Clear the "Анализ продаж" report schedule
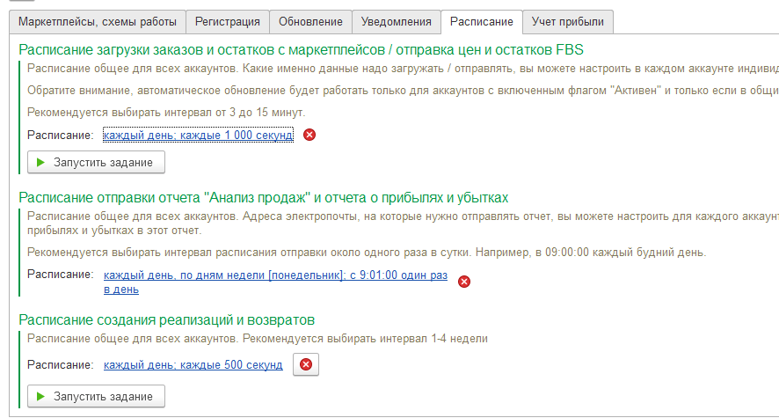779x418 pixels. click(x=464, y=282)
